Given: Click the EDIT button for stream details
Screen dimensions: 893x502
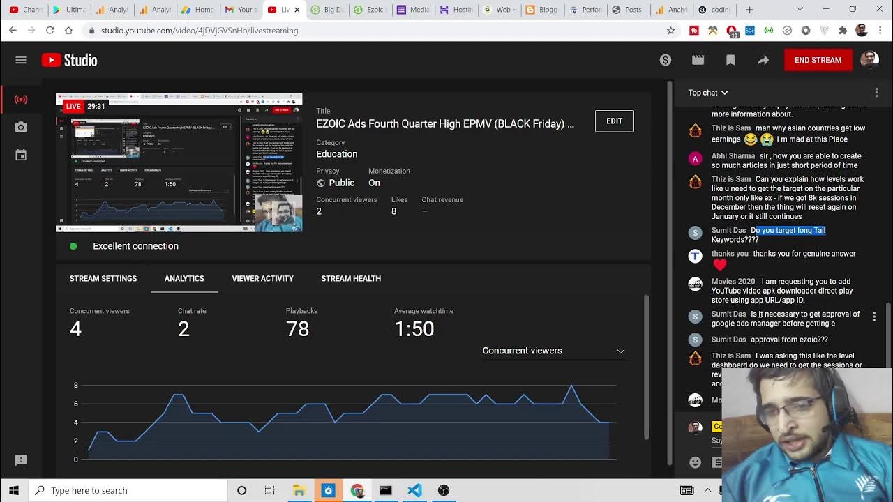Looking at the screenshot, I should click(614, 121).
